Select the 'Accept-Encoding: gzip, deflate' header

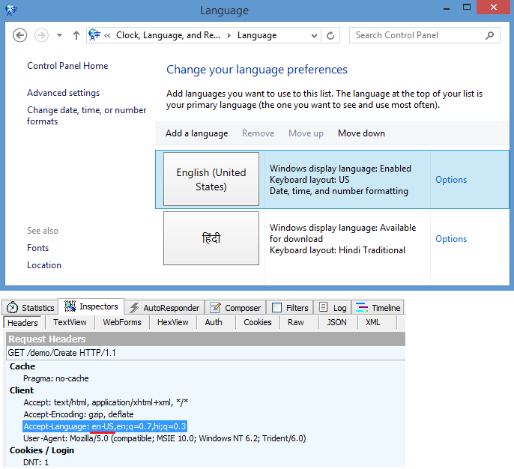[79, 414]
